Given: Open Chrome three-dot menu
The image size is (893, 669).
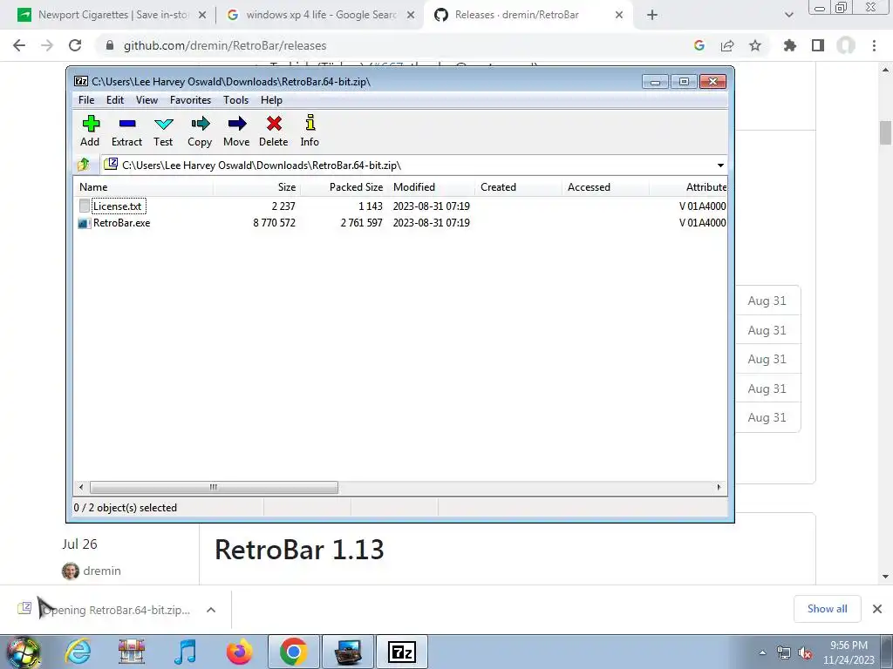Looking at the screenshot, I should [x=874, y=45].
